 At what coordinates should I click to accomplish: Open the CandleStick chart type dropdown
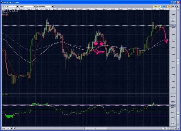(52, 7)
